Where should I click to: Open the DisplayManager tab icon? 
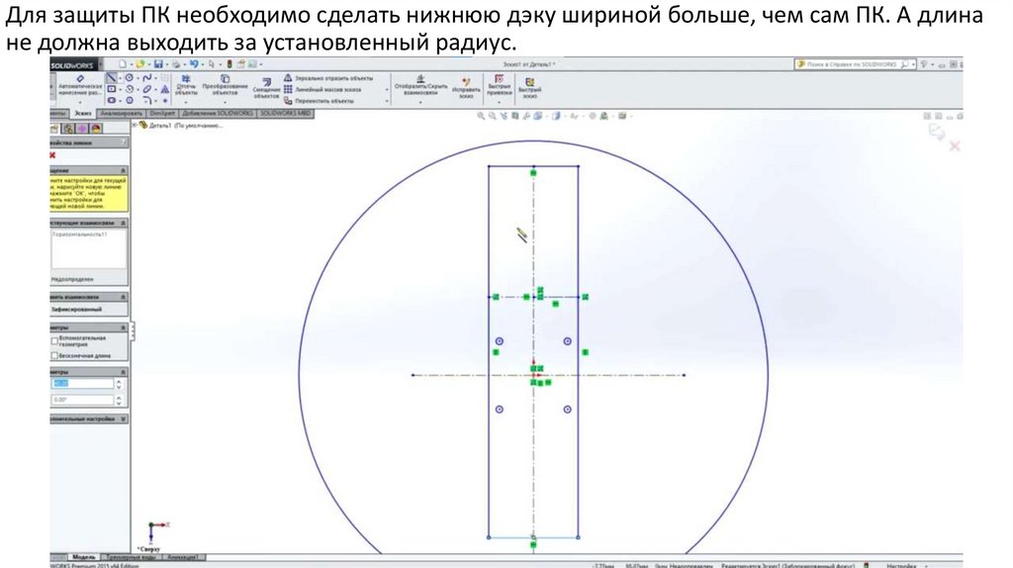click(96, 129)
